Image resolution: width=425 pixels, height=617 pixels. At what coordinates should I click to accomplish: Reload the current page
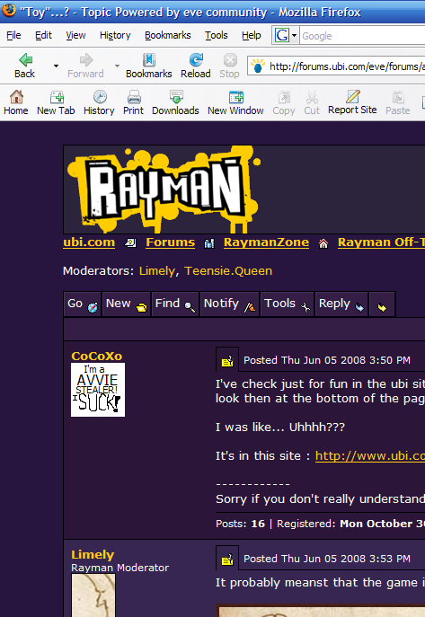point(196,66)
